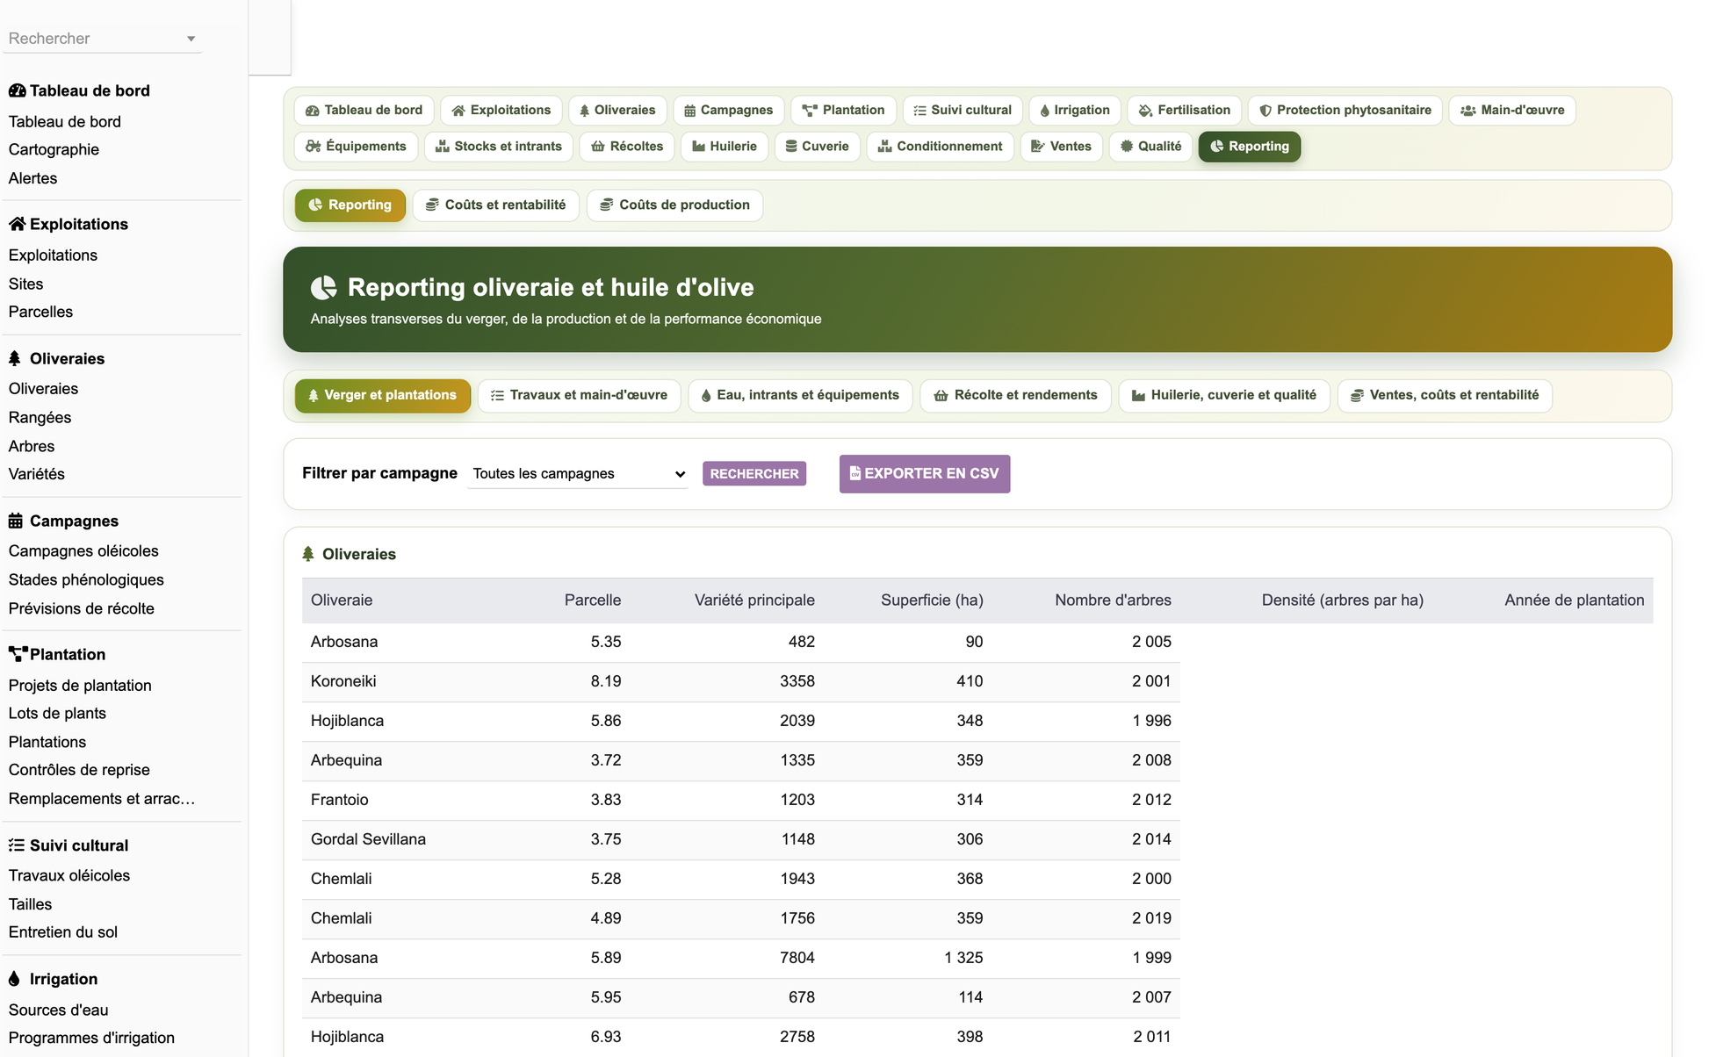Open the Suivi cultural top navigation tab
The image size is (1709, 1057).
[963, 110]
